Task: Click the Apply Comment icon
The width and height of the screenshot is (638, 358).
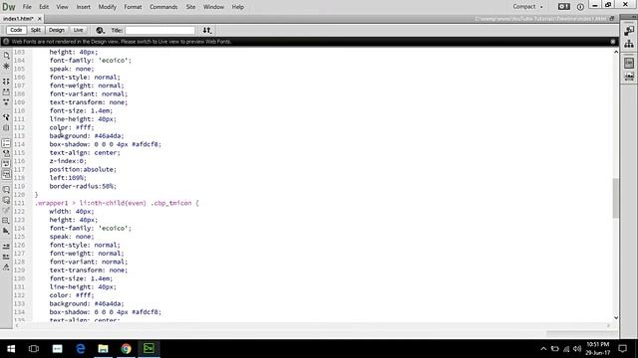Action: tap(6, 190)
